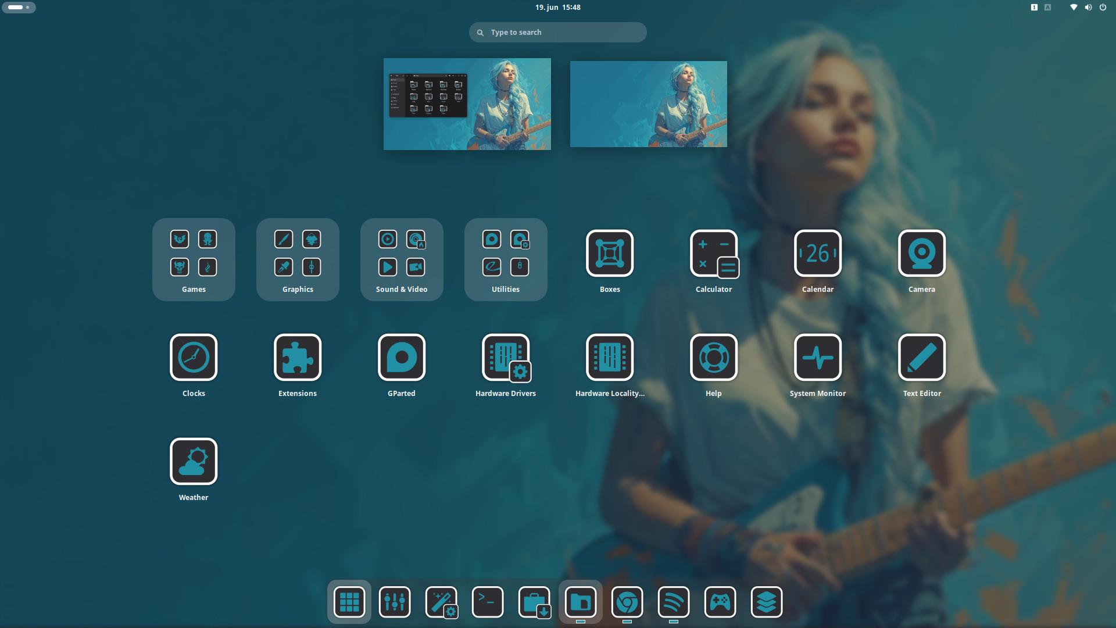Open the volume speaker icon in top bar
The width and height of the screenshot is (1116, 628).
[1088, 8]
